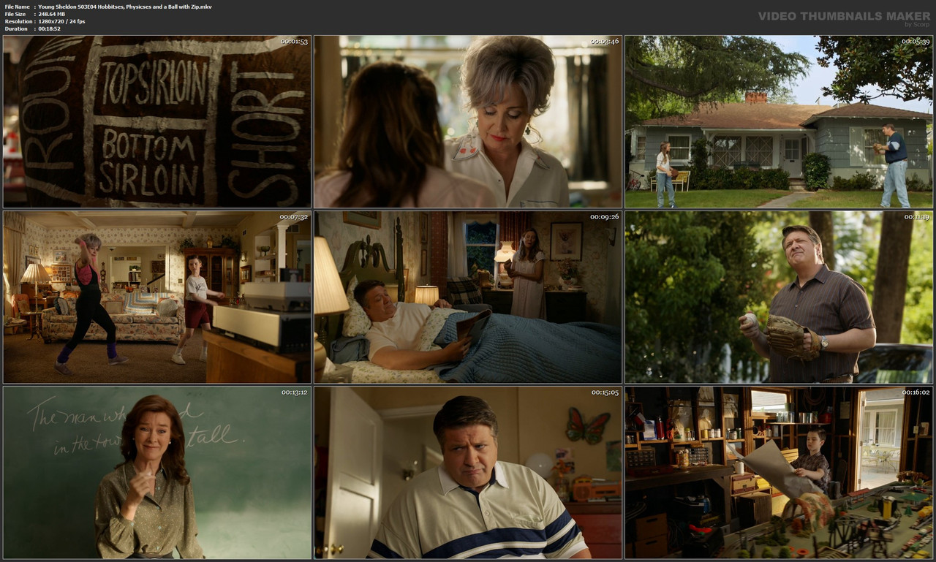
Task: Click the 00:05:39 timestamp
Action: (916, 42)
